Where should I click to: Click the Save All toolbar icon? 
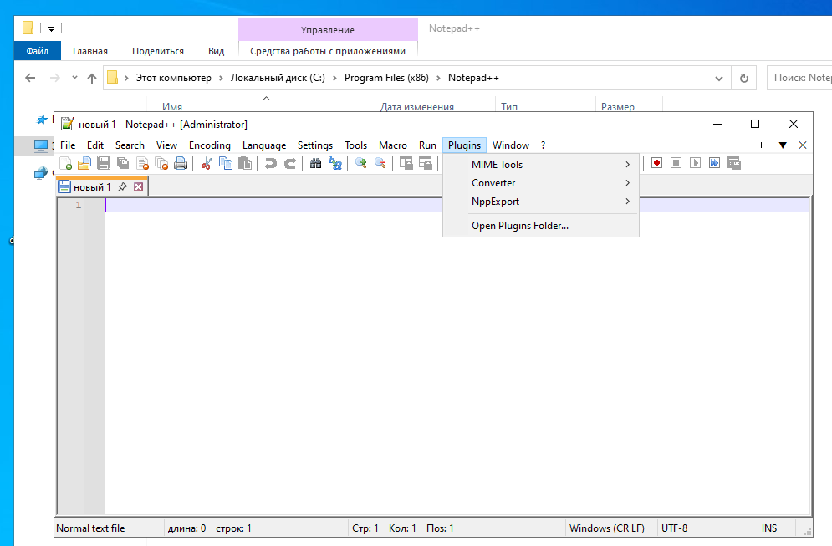(x=123, y=163)
